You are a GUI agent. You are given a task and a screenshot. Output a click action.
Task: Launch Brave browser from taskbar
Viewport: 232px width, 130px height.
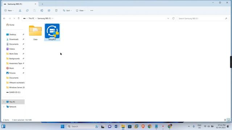click(x=143, y=126)
